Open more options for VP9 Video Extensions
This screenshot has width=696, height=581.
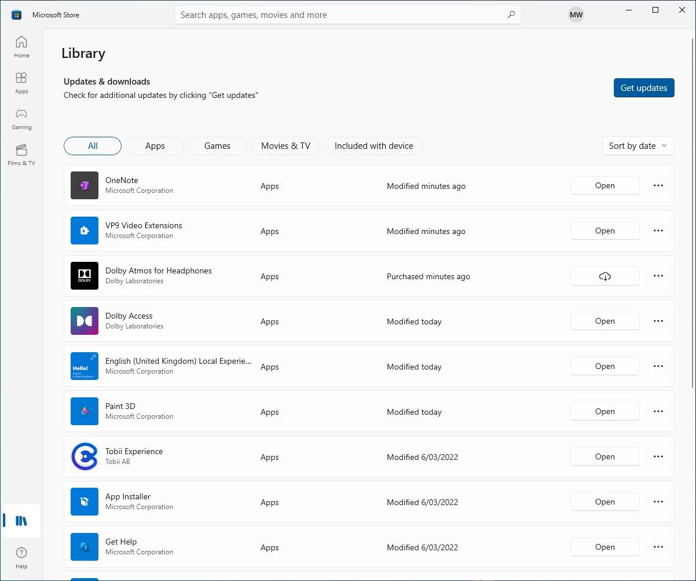pyautogui.click(x=658, y=231)
